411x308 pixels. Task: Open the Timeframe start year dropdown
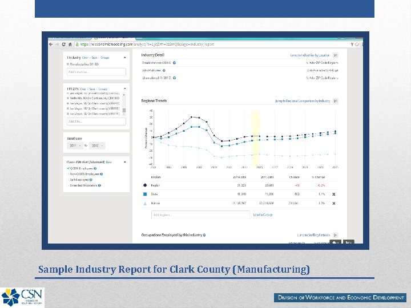point(75,145)
